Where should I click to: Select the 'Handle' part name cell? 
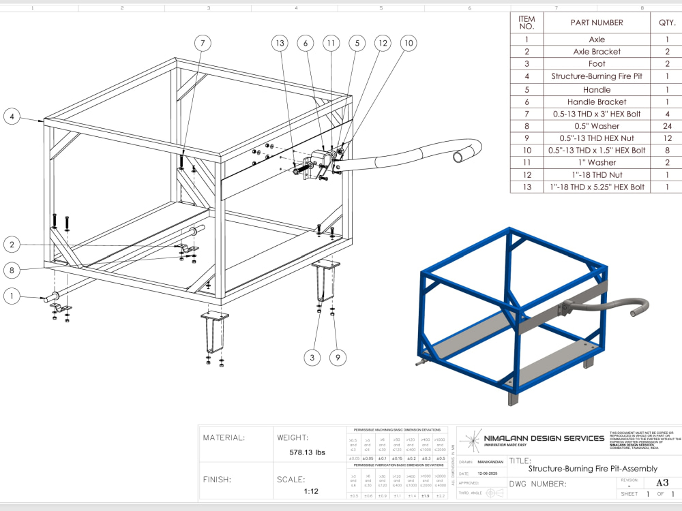point(597,89)
